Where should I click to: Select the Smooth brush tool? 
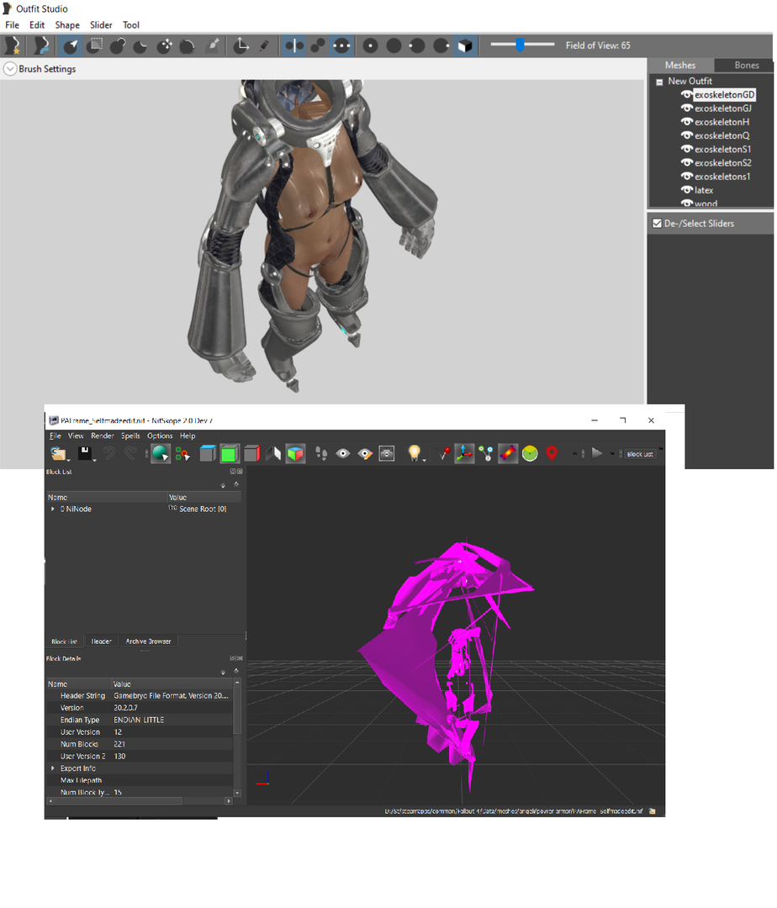tap(187, 45)
